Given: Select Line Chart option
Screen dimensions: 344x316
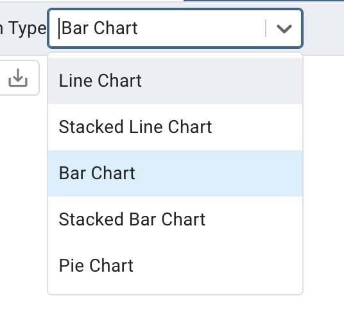Looking at the screenshot, I should point(175,81).
